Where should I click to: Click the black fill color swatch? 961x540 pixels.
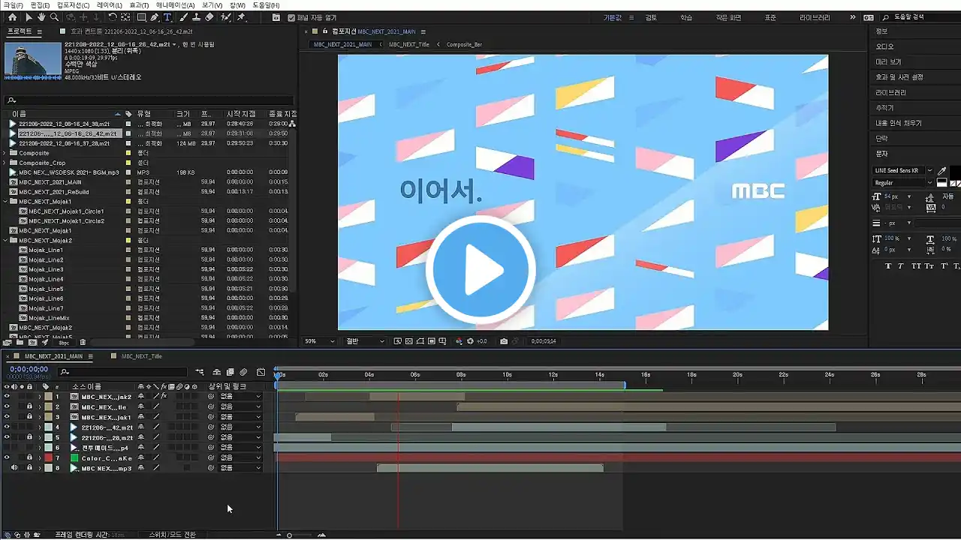(955, 172)
